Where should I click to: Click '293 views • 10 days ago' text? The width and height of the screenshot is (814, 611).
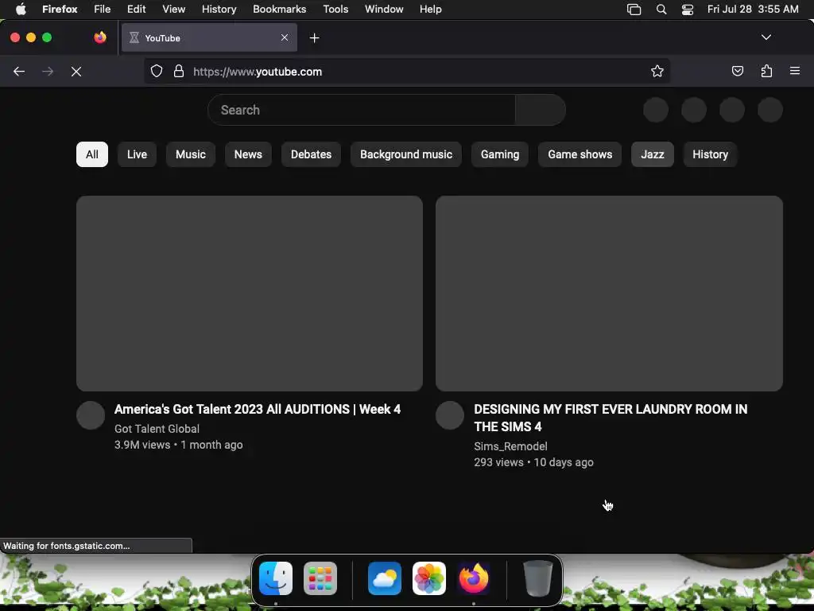pyautogui.click(x=533, y=462)
